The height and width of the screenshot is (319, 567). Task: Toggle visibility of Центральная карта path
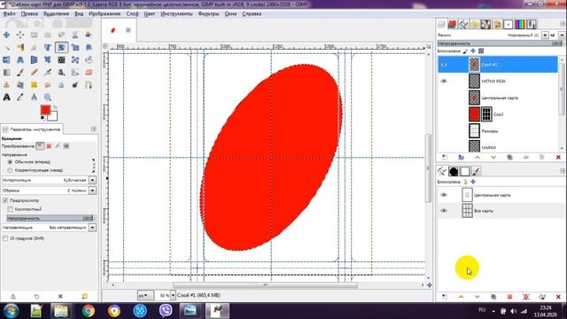444,195
